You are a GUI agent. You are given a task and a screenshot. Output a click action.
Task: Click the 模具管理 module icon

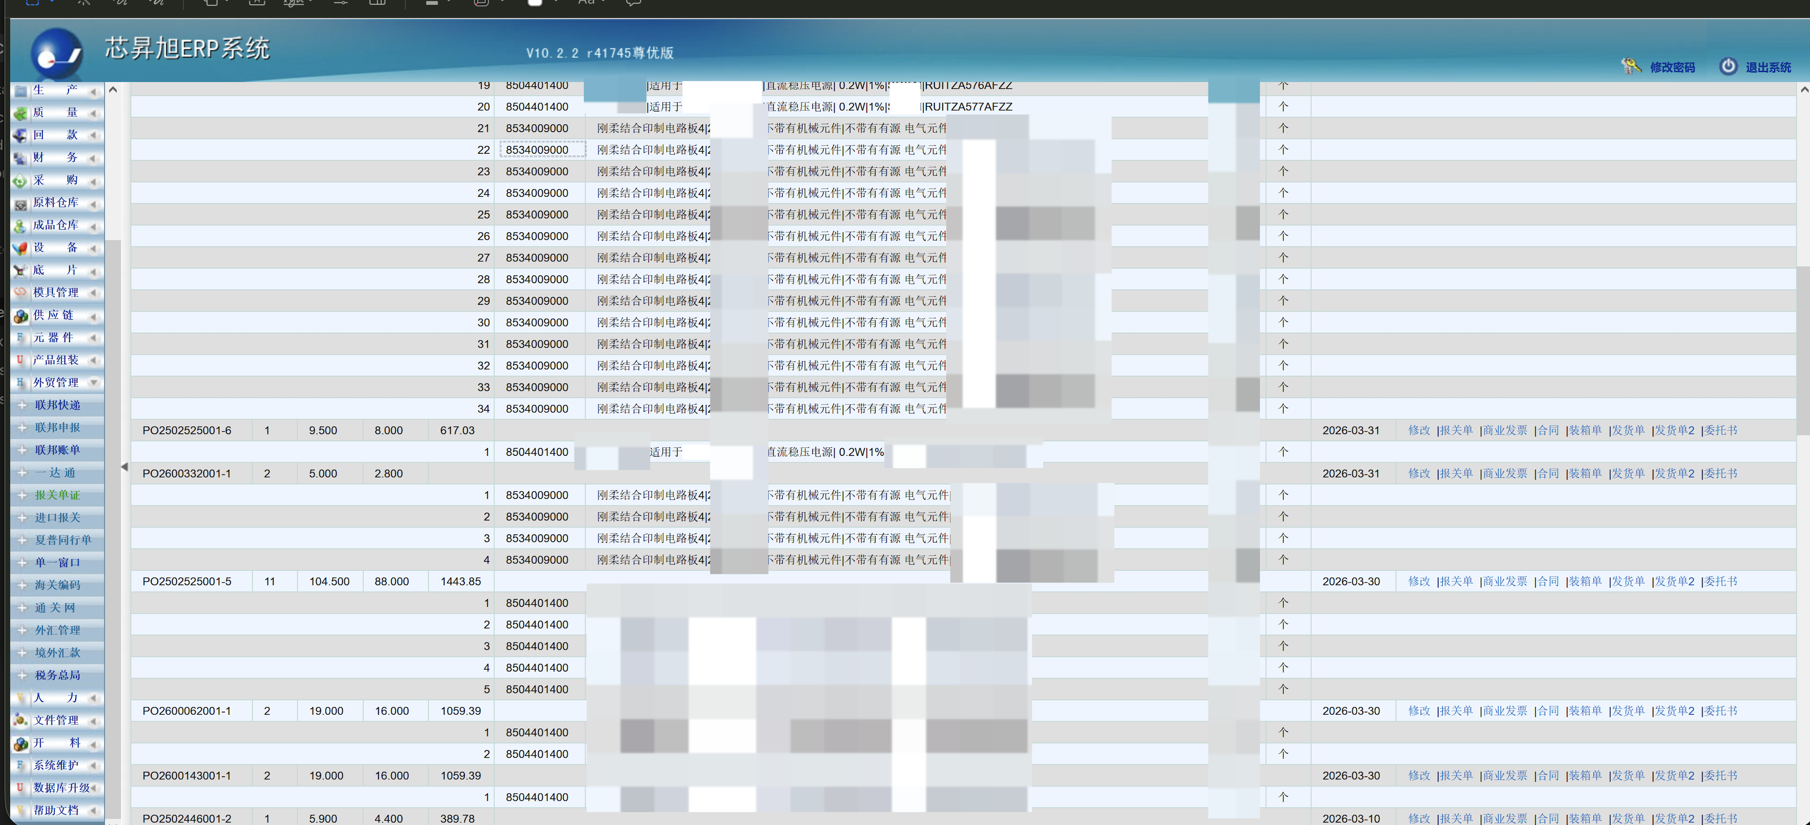[20, 293]
